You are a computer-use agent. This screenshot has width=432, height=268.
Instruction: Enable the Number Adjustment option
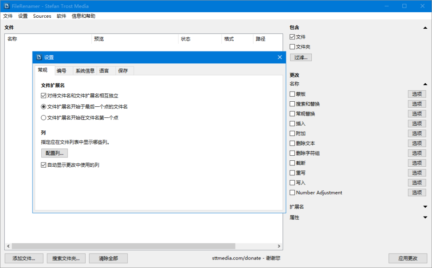pos(292,192)
